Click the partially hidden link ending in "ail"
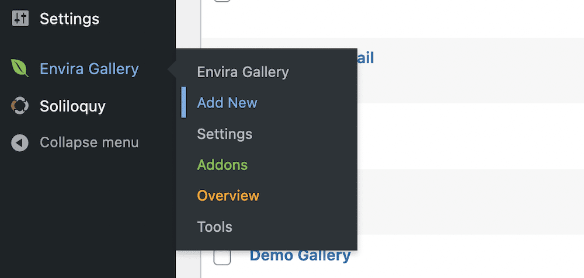This screenshot has width=584, height=278. [366, 58]
